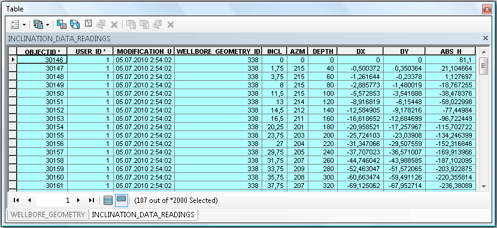Click the USER_ID column header
Screen dimensions: 497x228
(x=90, y=51)
